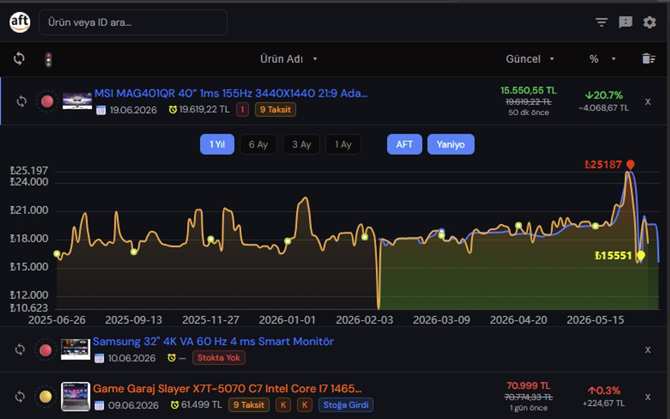
Task: Click the red "1" badge on MSI row
Action: tap(242, 109)
